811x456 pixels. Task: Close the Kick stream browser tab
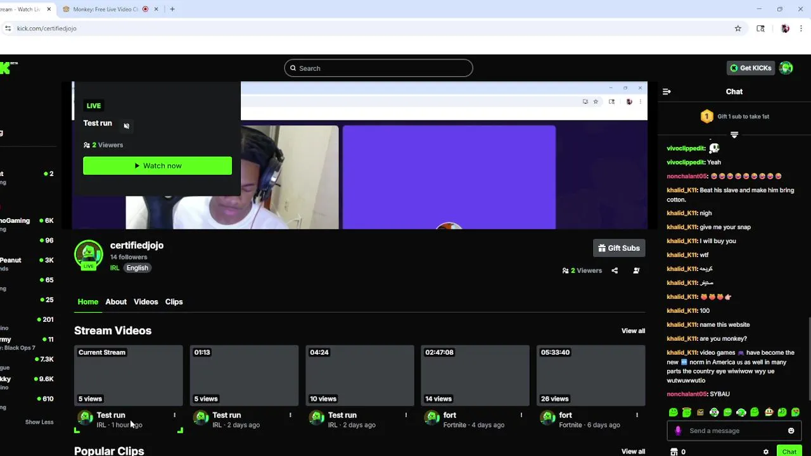point(49,9)
